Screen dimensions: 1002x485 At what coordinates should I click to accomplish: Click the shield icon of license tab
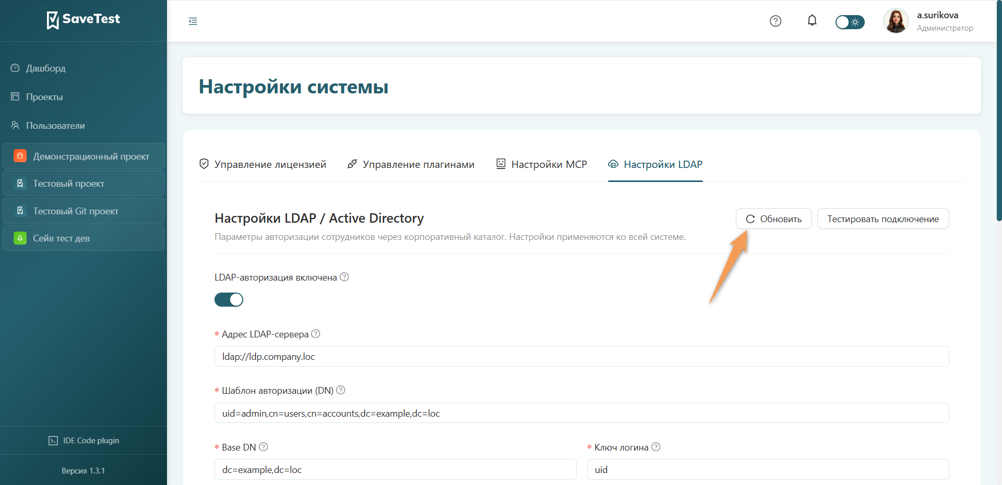coord(204,164)
